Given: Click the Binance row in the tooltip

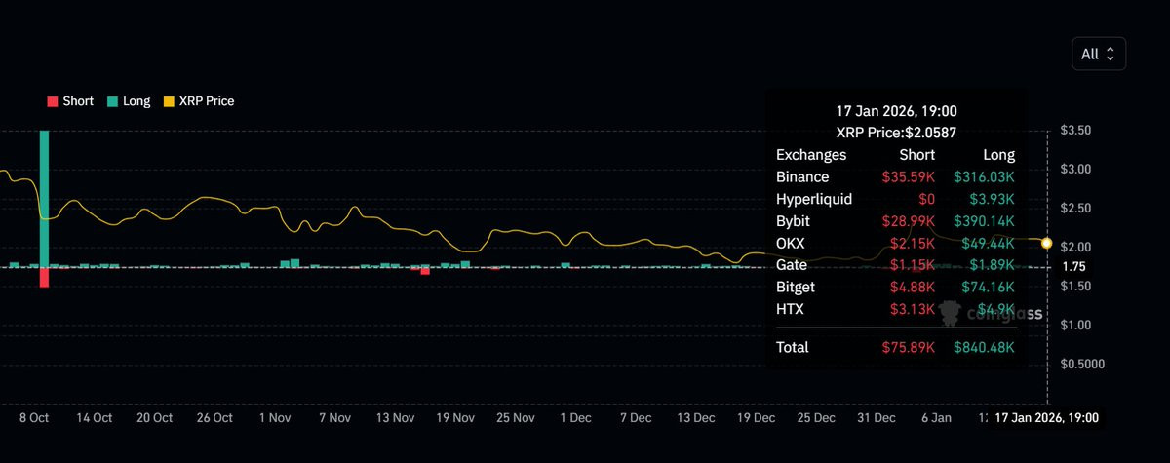Looking at the screenshot, I should pyautogui.click(x=895, y=177).
